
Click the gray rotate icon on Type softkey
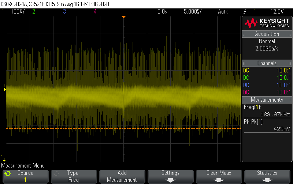coord(56,173)
